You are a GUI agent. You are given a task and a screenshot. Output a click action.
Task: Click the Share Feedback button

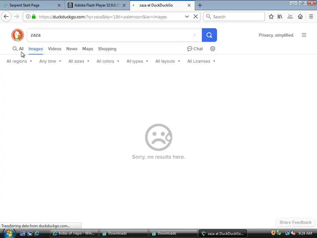[x=295, y=222]
